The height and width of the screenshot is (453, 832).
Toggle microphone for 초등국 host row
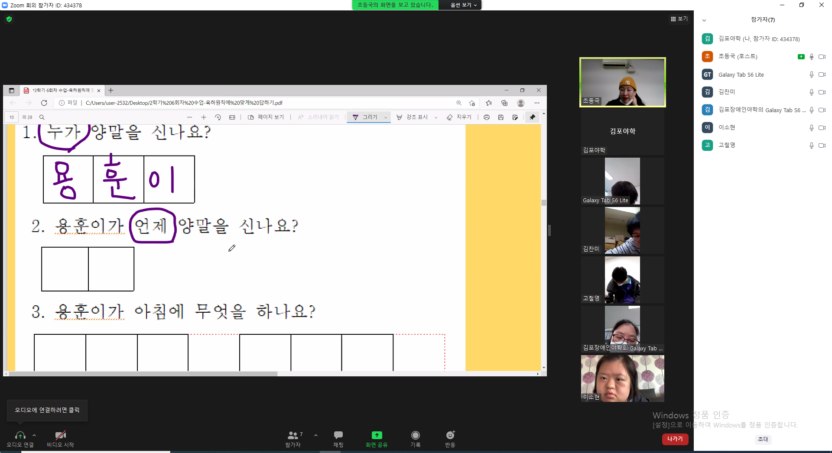(x=812, y=57)
